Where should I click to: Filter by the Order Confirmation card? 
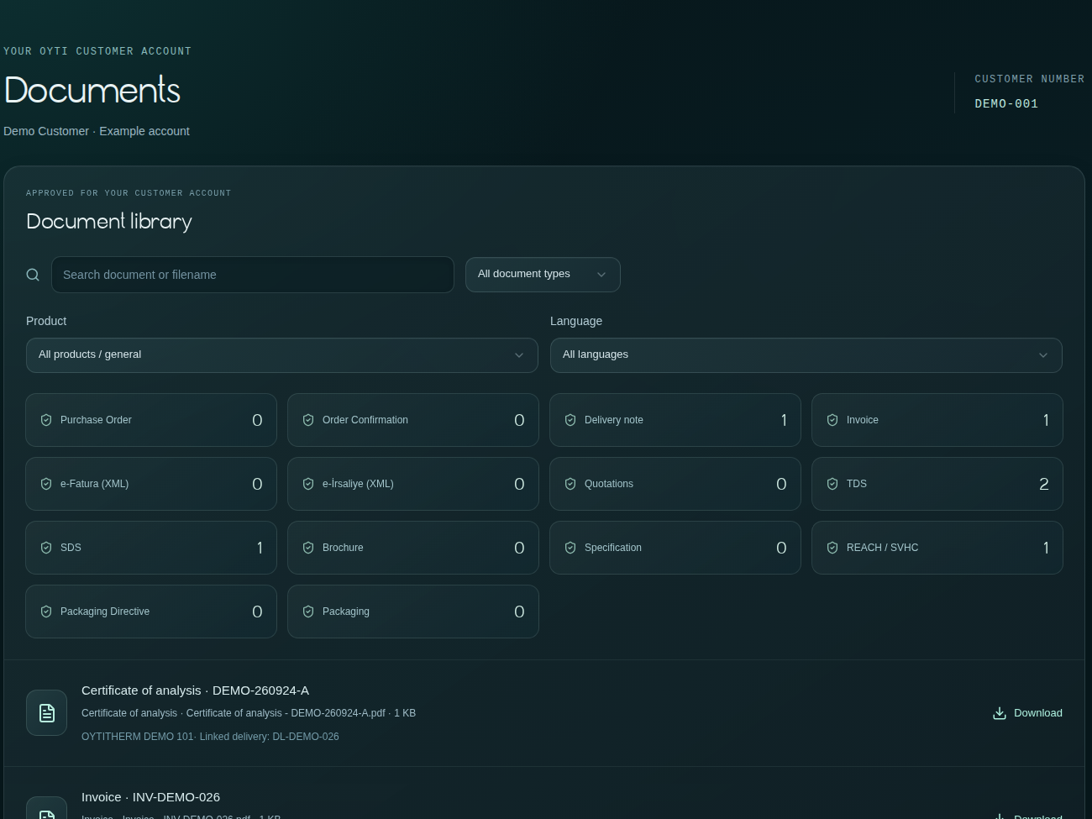point(413,420)
